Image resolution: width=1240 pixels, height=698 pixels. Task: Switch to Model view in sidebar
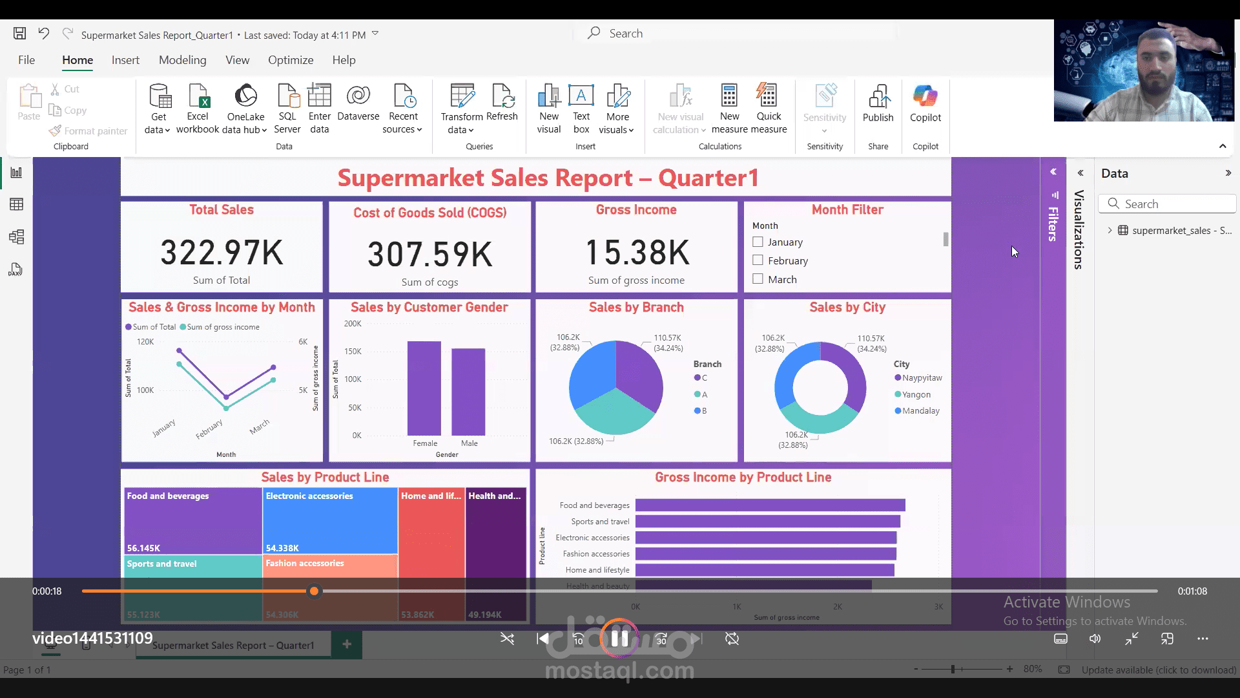(x=16, y=237)
